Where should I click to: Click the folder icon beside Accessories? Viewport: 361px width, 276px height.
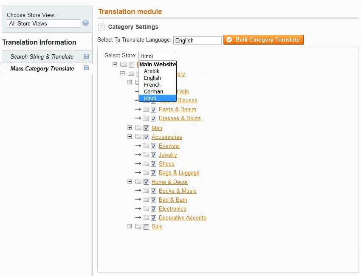point(138,137)
